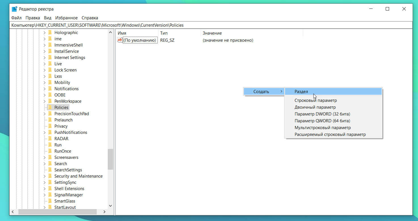This screenshot has height=221, width=418.
Task: Click the Policies folder icon
Action: pyautogui.click(x=50, y=108)
